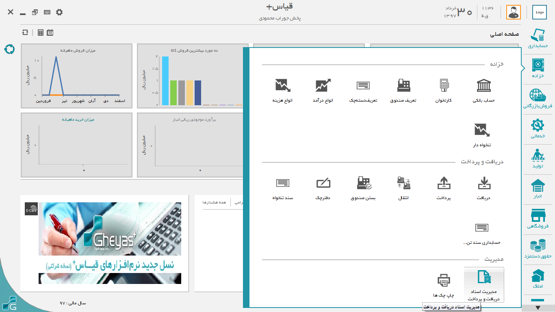Open دفترچک check ledger icon

pyautogui.click(x=323, y=188)
